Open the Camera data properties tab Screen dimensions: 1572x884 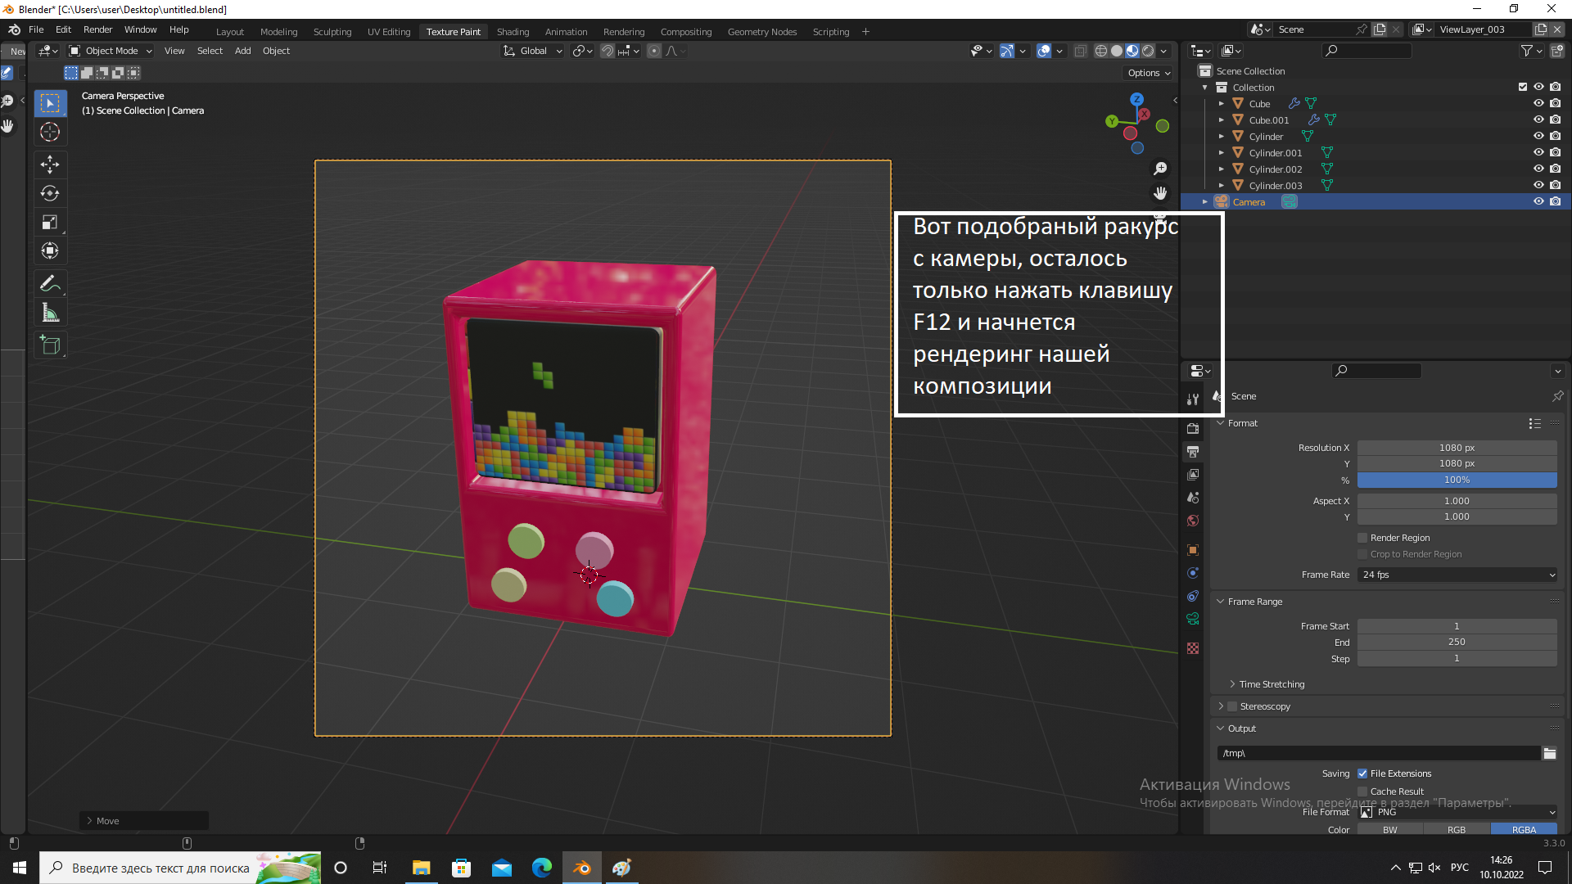(x=1193, y=618)
